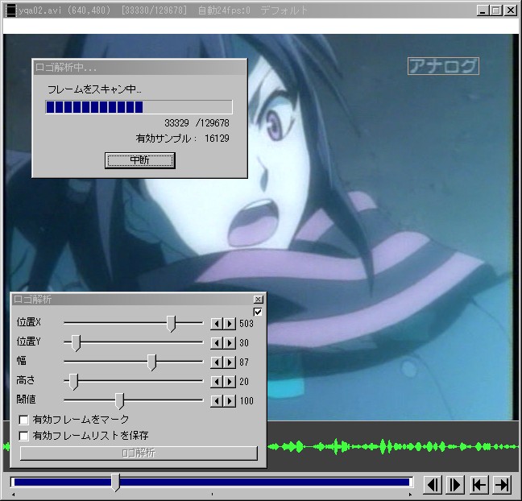Click the 高さ slider handle
This screenshot has width=522, height=501.
pos(73,382)
